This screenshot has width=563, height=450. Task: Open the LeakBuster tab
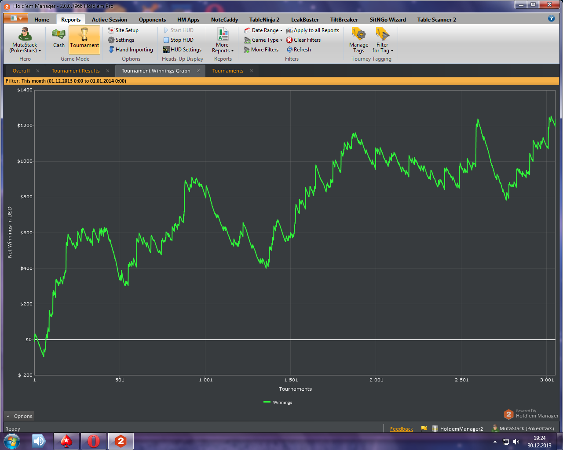(305, 20)
